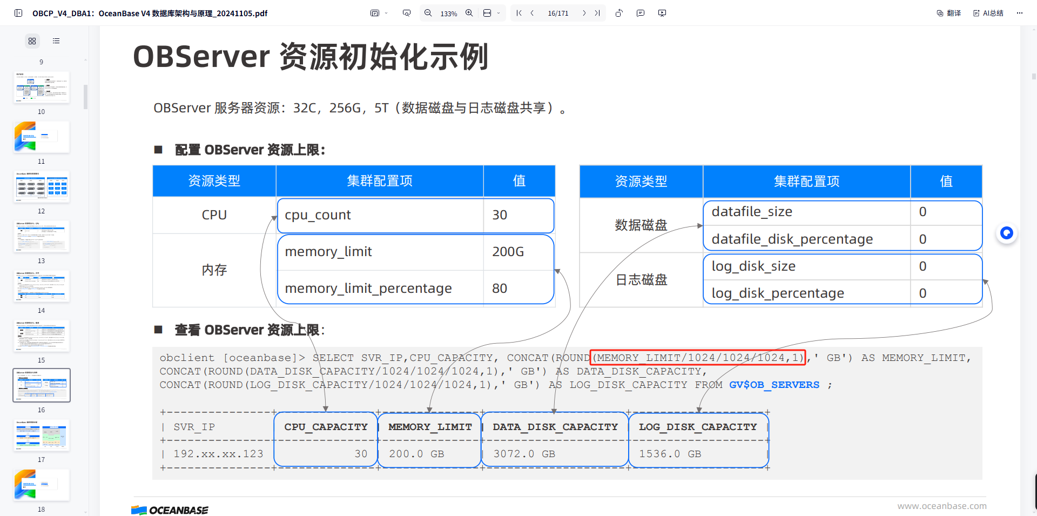Select the 133% zoom level field

pos(449,14)
